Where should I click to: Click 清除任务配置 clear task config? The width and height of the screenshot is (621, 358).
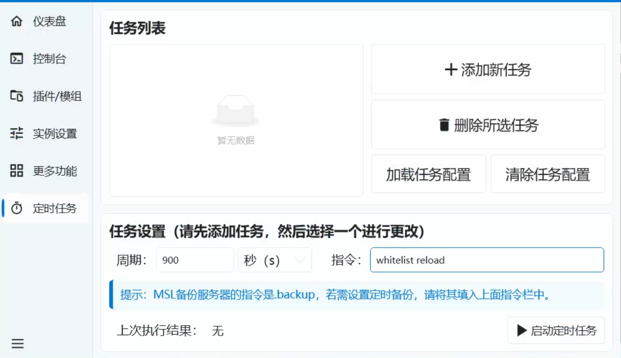[x=548, y=174]
